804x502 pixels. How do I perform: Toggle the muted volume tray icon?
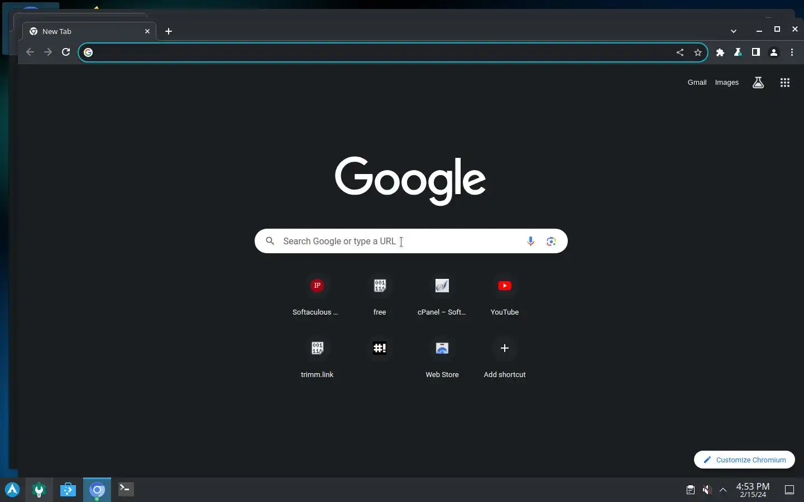click(x=707, y=490)
